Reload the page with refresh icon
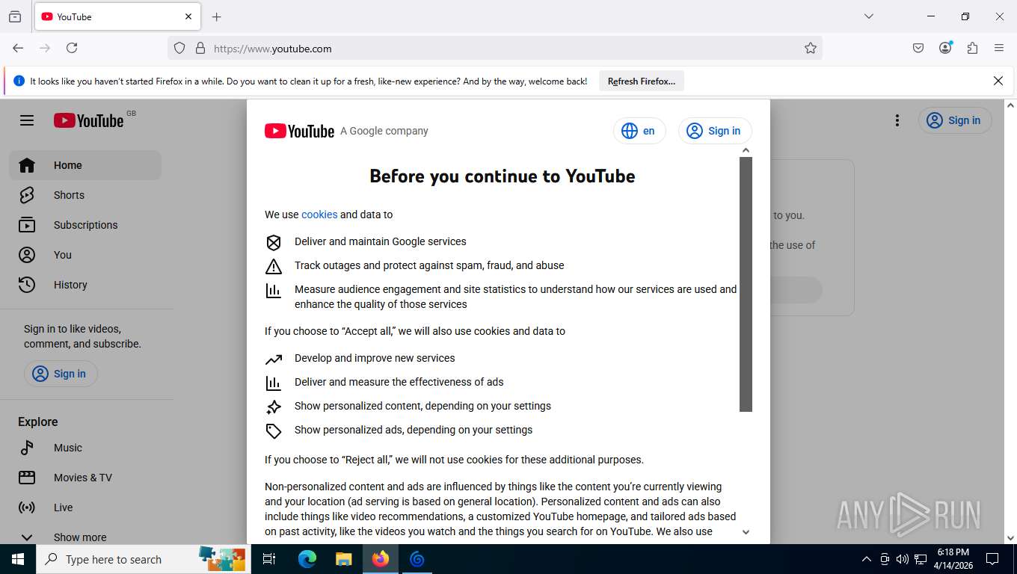The height and width of the screenshot is (574, 1017). pyautogui.click(x=72, y=48)
